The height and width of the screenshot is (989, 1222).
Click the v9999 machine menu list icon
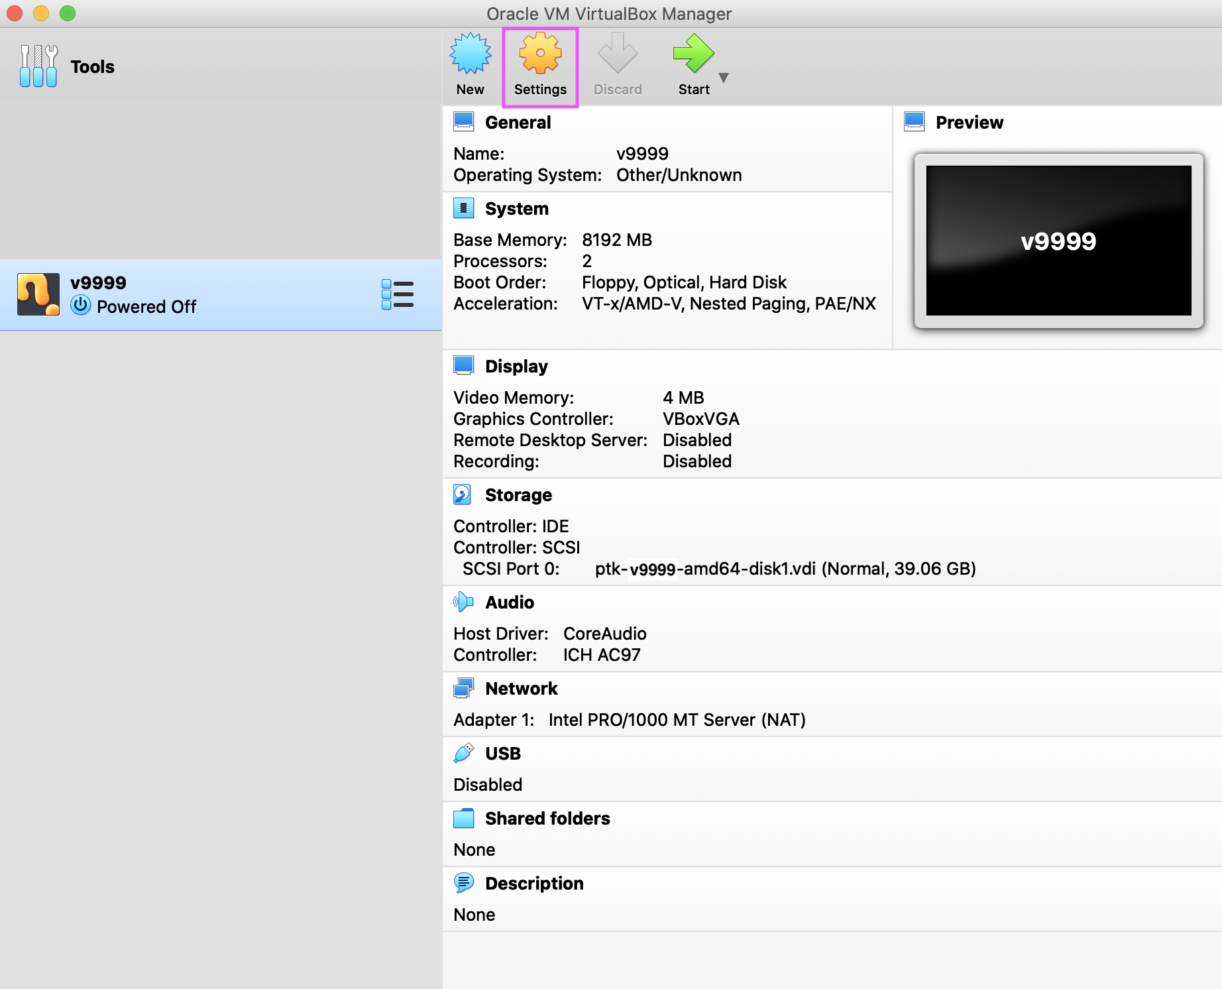pos(398,294)
